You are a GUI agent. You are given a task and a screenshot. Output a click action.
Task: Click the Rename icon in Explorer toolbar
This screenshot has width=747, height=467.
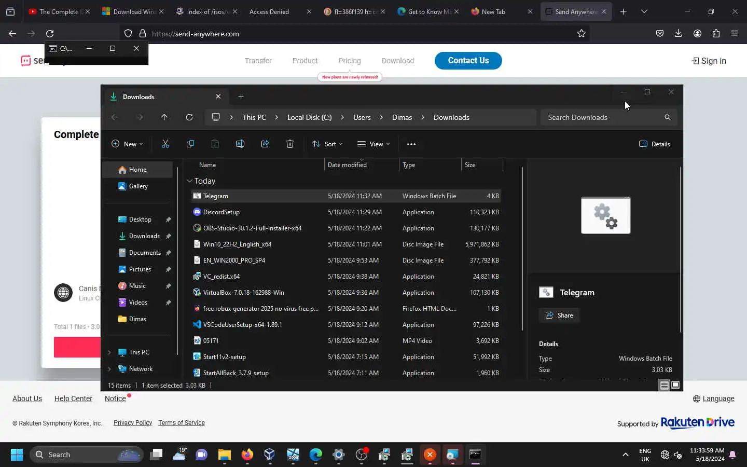coord(240,144)
